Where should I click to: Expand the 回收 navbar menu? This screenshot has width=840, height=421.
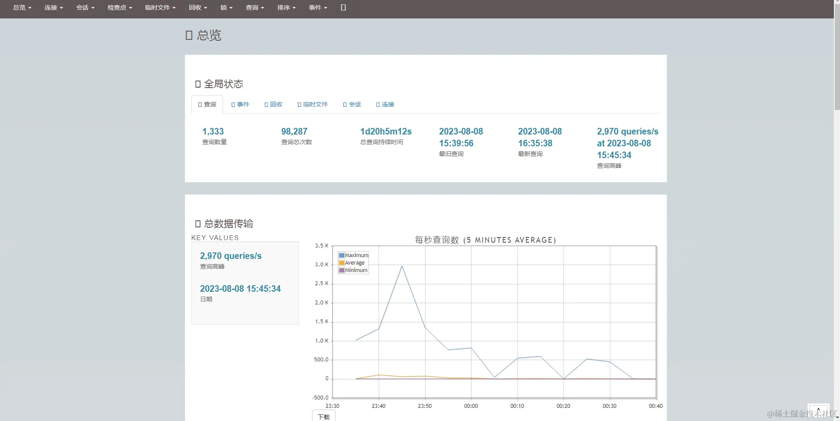(198, 7)
